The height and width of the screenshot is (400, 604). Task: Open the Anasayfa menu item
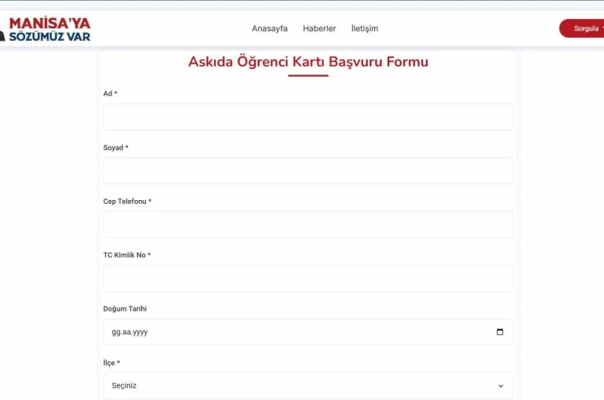pyautogui.click(x=270, y=28)
